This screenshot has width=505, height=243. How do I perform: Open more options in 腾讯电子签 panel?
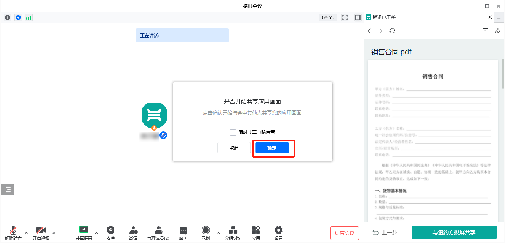point(484,17)
